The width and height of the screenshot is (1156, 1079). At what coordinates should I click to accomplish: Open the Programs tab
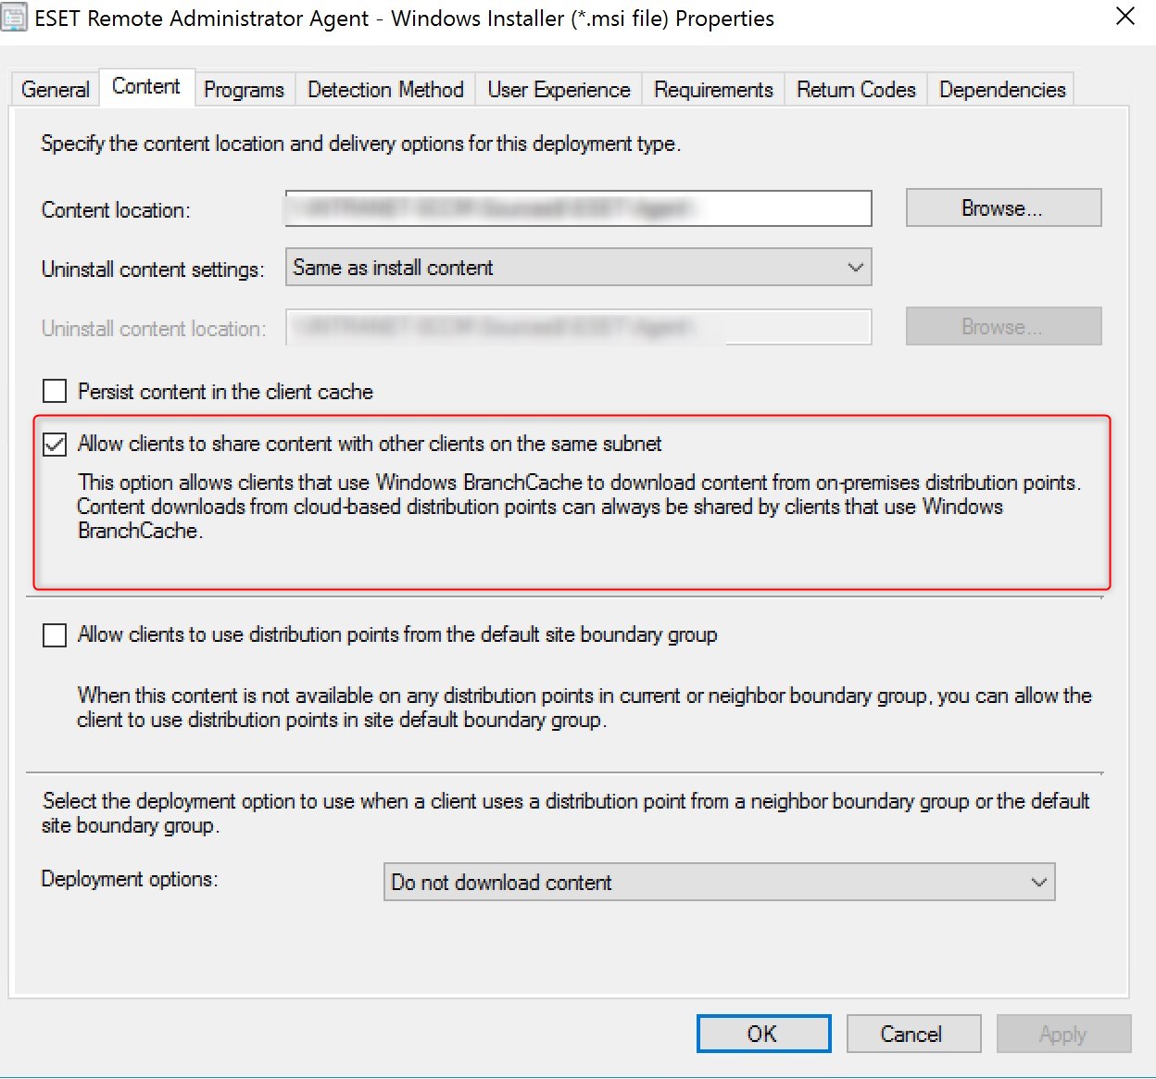point(245,90)
